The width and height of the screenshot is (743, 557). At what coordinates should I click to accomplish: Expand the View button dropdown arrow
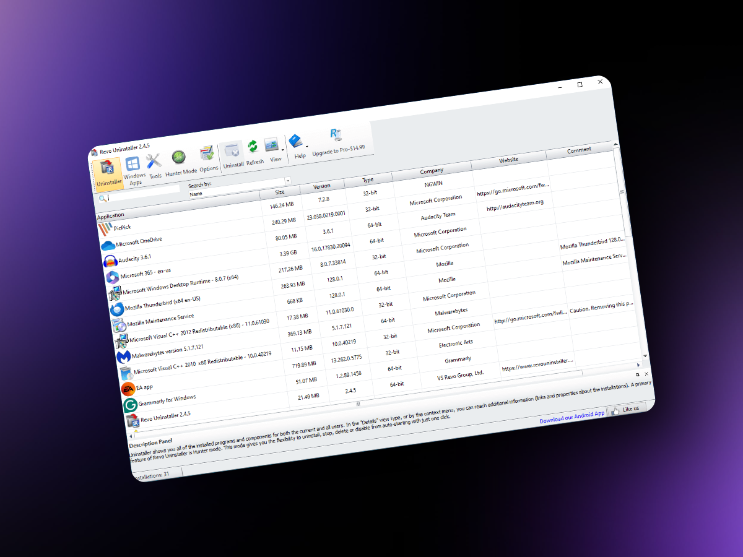[x=283, y=149]
